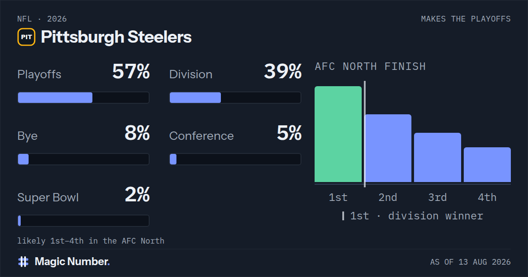
Task: Click the Pittsburgh Steelers team title
Action: (x=116, y=37)
